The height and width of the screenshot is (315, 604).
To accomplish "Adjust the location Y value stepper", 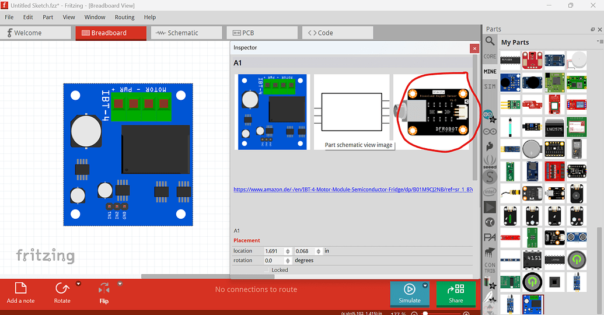I will (318, 251).
